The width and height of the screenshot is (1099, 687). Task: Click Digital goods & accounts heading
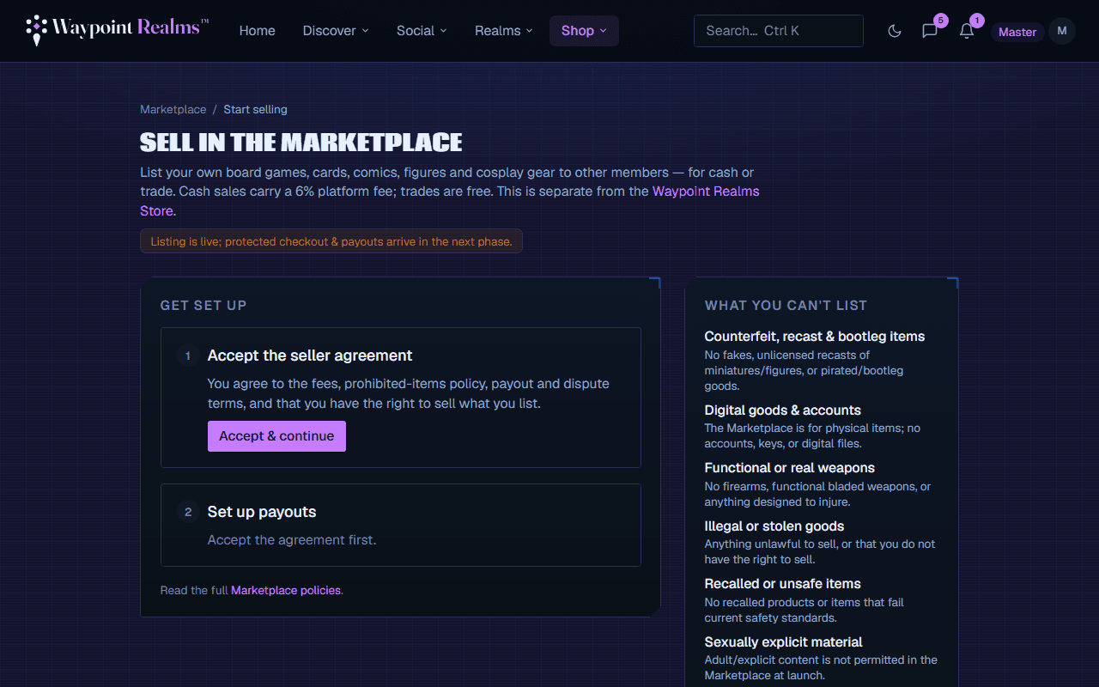[783, 410]
